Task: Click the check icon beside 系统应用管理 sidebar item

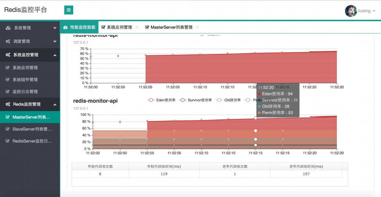Action: (x=8, y=68)
